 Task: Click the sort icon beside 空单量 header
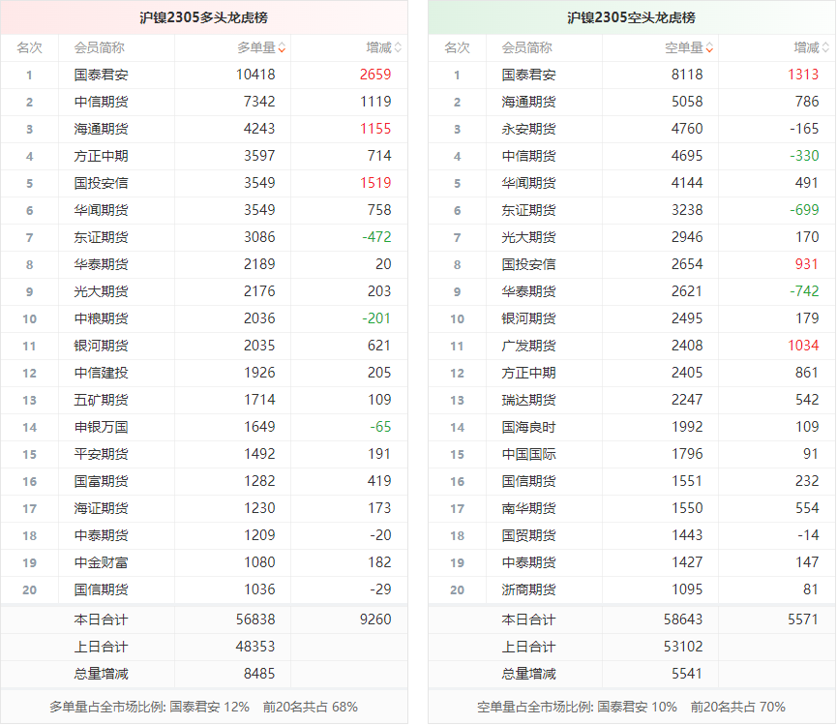point(709,47)
